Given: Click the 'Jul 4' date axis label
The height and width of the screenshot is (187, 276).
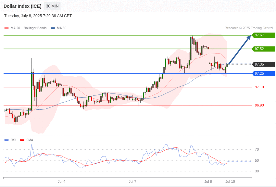Looking at the screenshot, I should pos(62,181).
